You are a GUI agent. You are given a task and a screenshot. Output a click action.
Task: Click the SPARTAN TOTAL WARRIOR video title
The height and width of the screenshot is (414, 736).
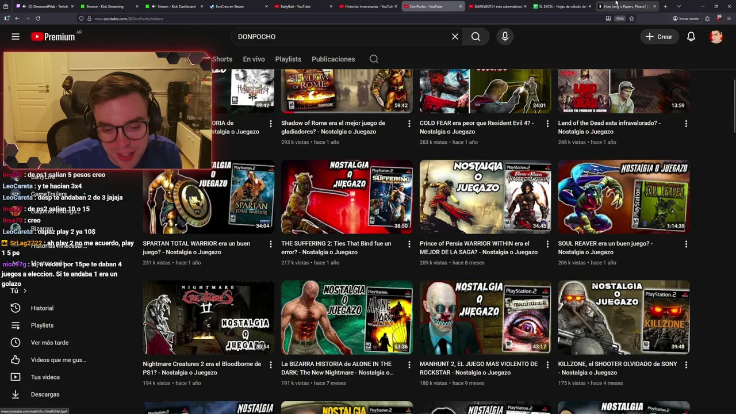coord(197,248)
